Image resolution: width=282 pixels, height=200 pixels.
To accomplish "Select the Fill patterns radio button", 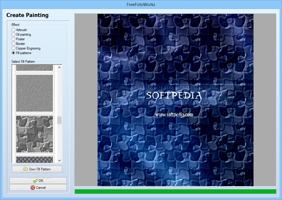I will pos(21,53).
